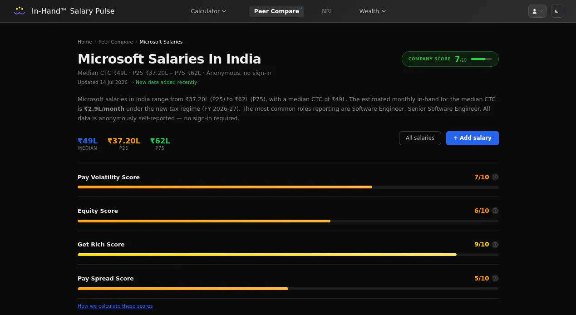Click the ₹49L median value
Viewport: 576px width, 315px height.
pyautogui.click(x=88, y=141)
